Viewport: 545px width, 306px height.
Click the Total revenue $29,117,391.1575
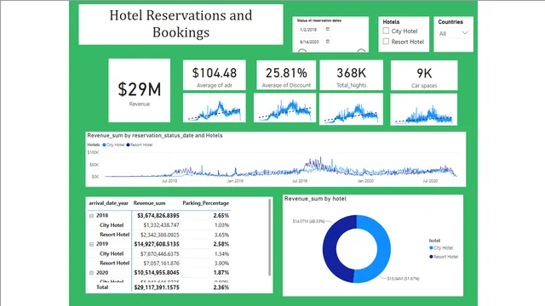tap(157, 287)
